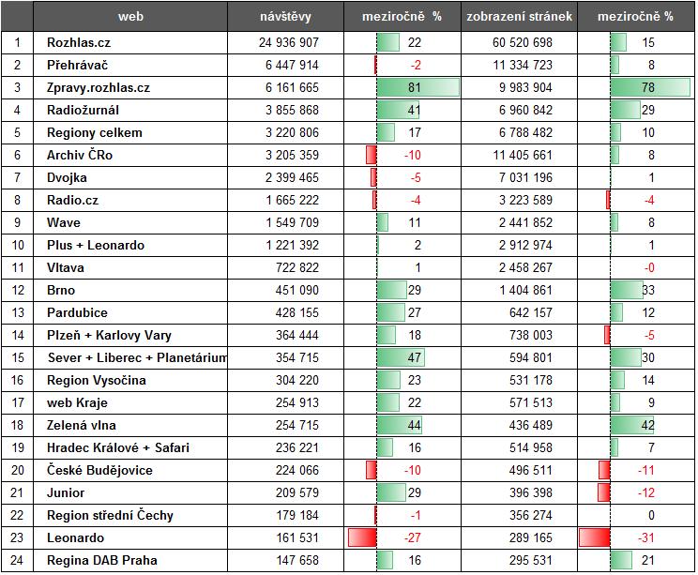
Task: Click visits value 3 205 359
Action: (292, 156)
